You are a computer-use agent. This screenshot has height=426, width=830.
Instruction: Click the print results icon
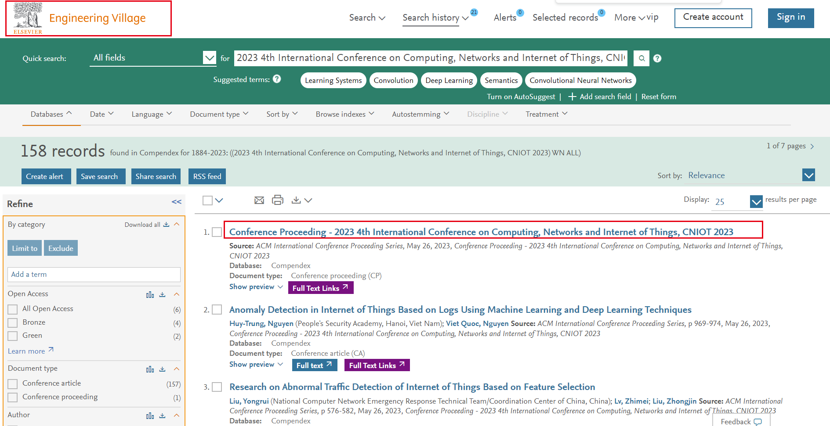pyautogui.click(x=277, y=200)
